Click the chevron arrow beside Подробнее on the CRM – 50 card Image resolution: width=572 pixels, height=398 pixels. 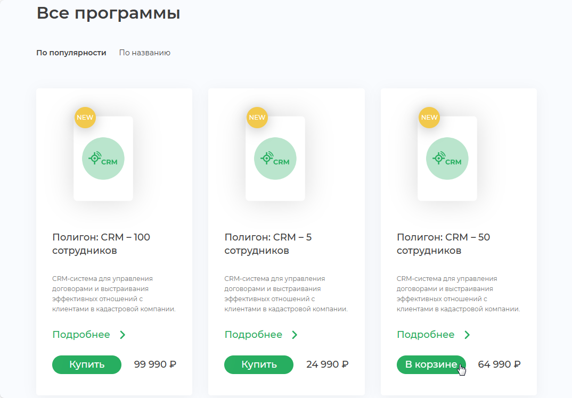[x=467, y=335]
